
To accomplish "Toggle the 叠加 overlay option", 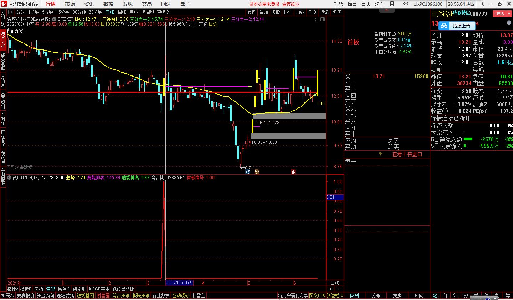I will [263, 12].
